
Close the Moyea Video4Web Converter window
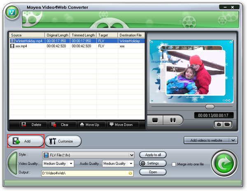[233, 7]
